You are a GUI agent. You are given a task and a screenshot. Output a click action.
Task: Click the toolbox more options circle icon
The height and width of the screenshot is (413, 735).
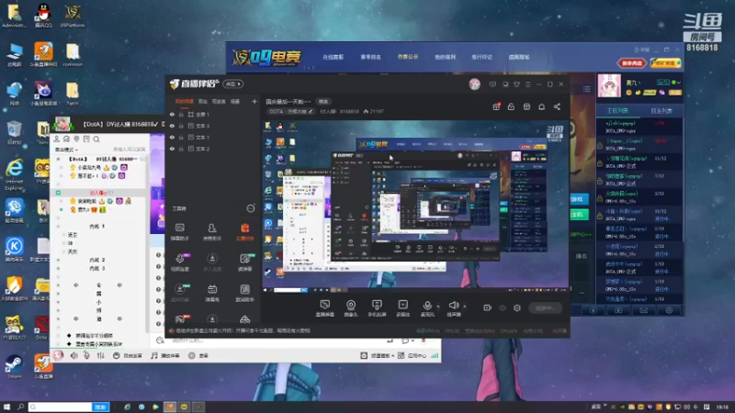[251, 208]
